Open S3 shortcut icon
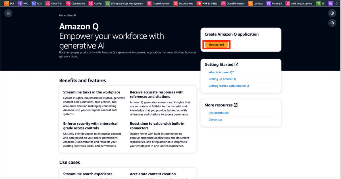 click(318, 4)
